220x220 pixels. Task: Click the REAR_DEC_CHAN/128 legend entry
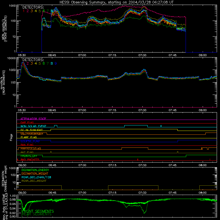36,177
